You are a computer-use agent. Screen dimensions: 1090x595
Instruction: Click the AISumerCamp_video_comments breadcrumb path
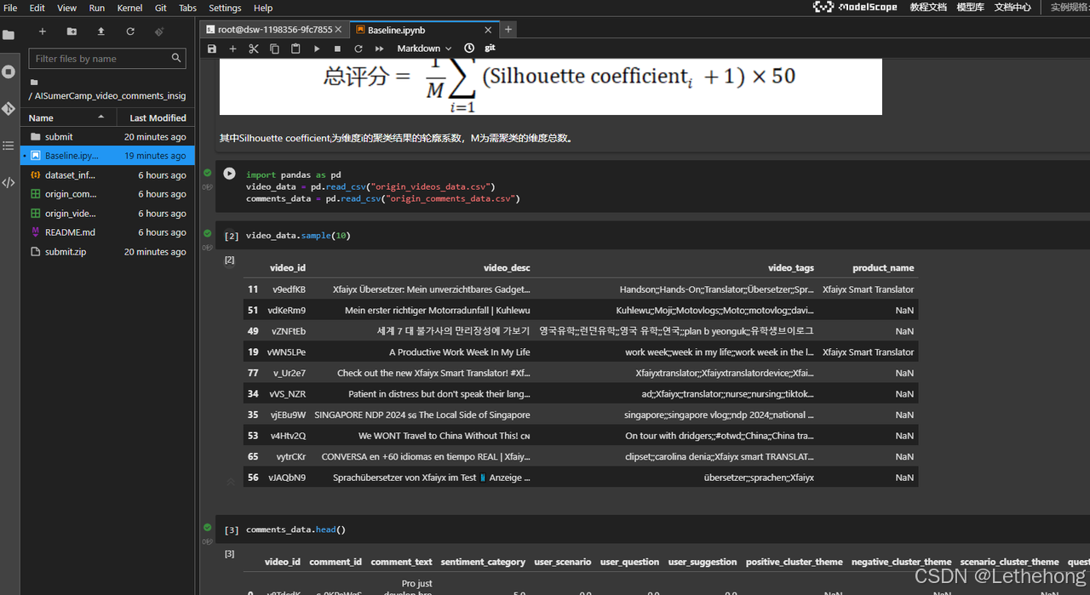pos(109,96)
